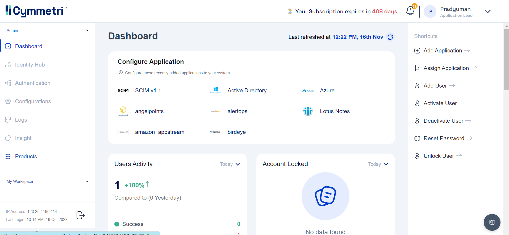
Task: Open Users Activity Today dropdown
Action: tap(230, 164)
